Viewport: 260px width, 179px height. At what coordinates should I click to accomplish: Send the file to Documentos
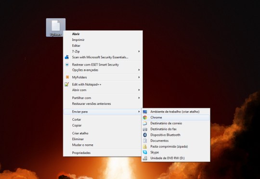tap(176, 141)
